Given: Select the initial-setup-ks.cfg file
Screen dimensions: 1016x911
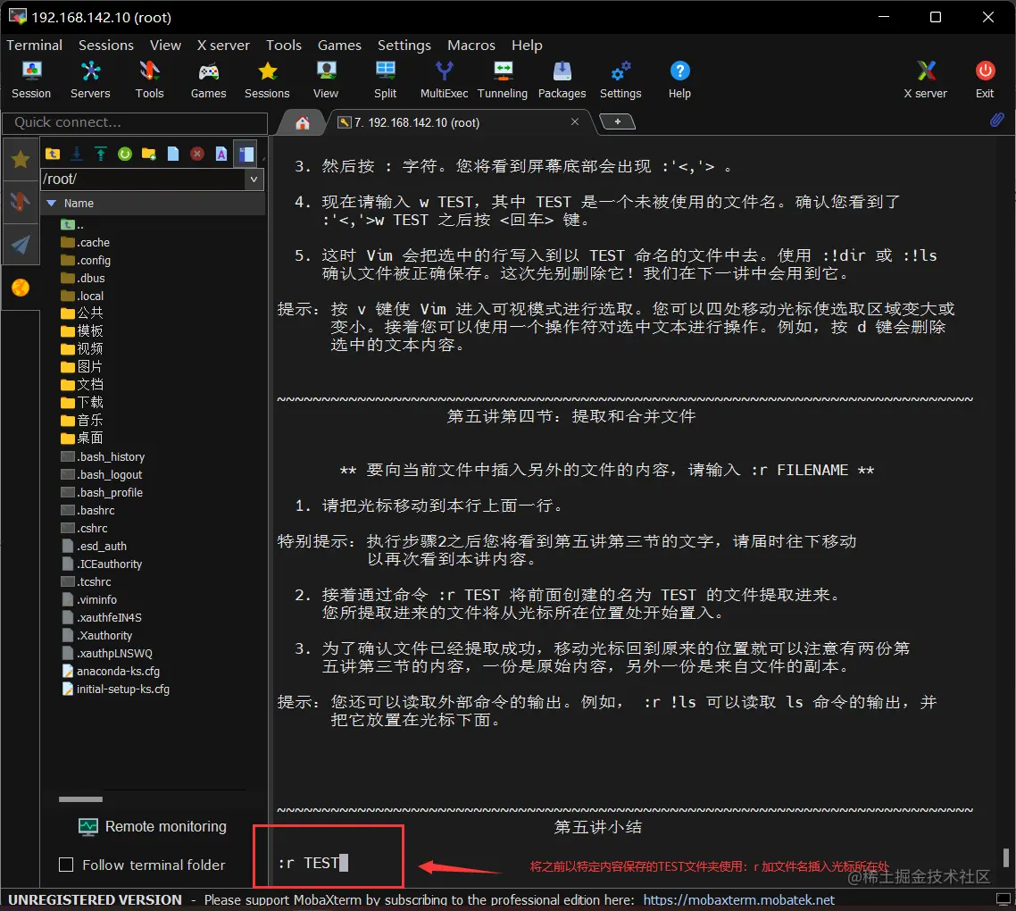Looking at the screenshot, I should 115,689.
